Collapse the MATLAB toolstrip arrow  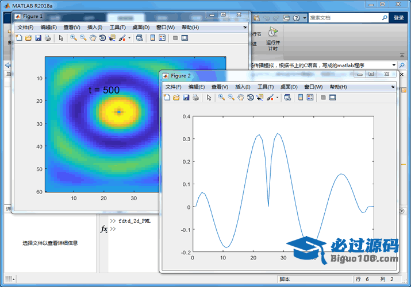402,55
